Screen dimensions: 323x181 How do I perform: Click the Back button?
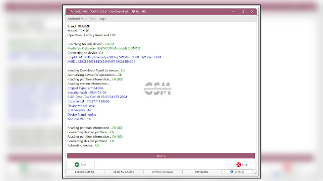(81, 164)
